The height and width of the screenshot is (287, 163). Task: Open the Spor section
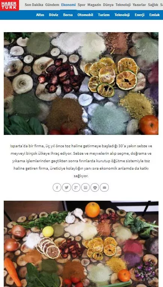pos(81,5)
